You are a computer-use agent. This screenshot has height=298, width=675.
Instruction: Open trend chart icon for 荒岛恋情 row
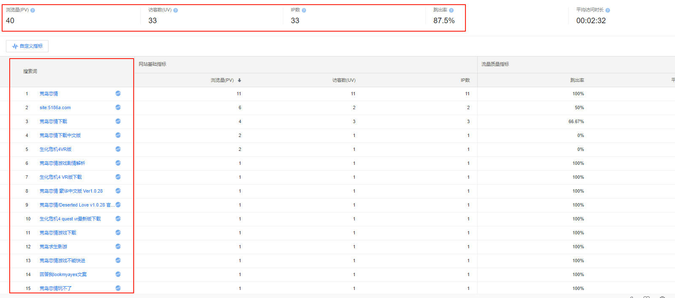pyautogui.click(x=118, y=94)
